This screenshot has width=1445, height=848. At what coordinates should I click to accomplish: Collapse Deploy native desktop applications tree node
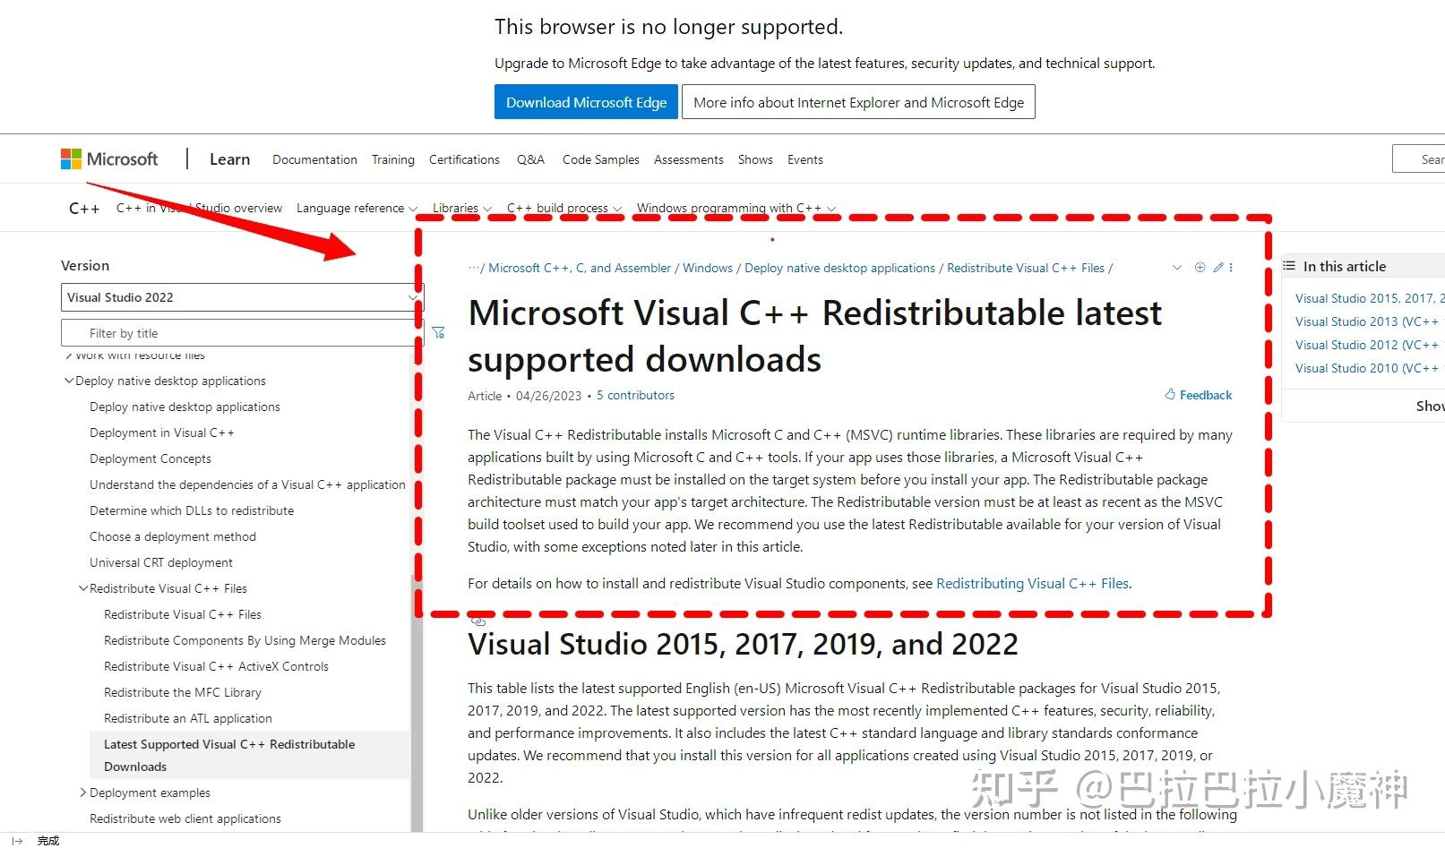[69, 381]
